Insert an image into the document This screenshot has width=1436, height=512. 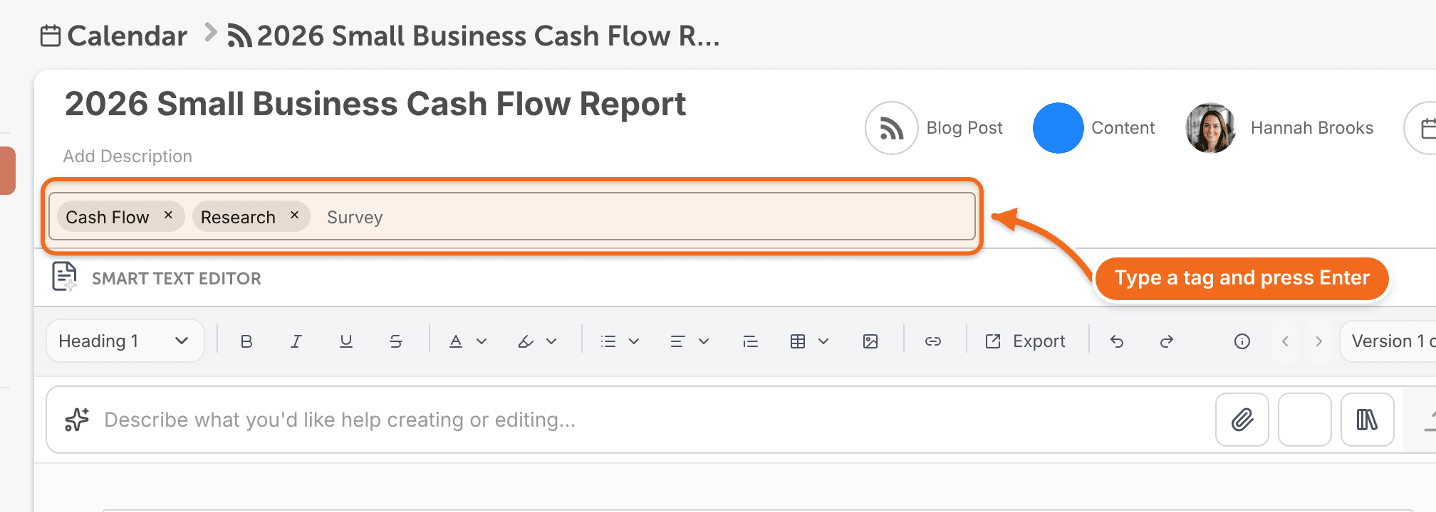tap(870, 341)
